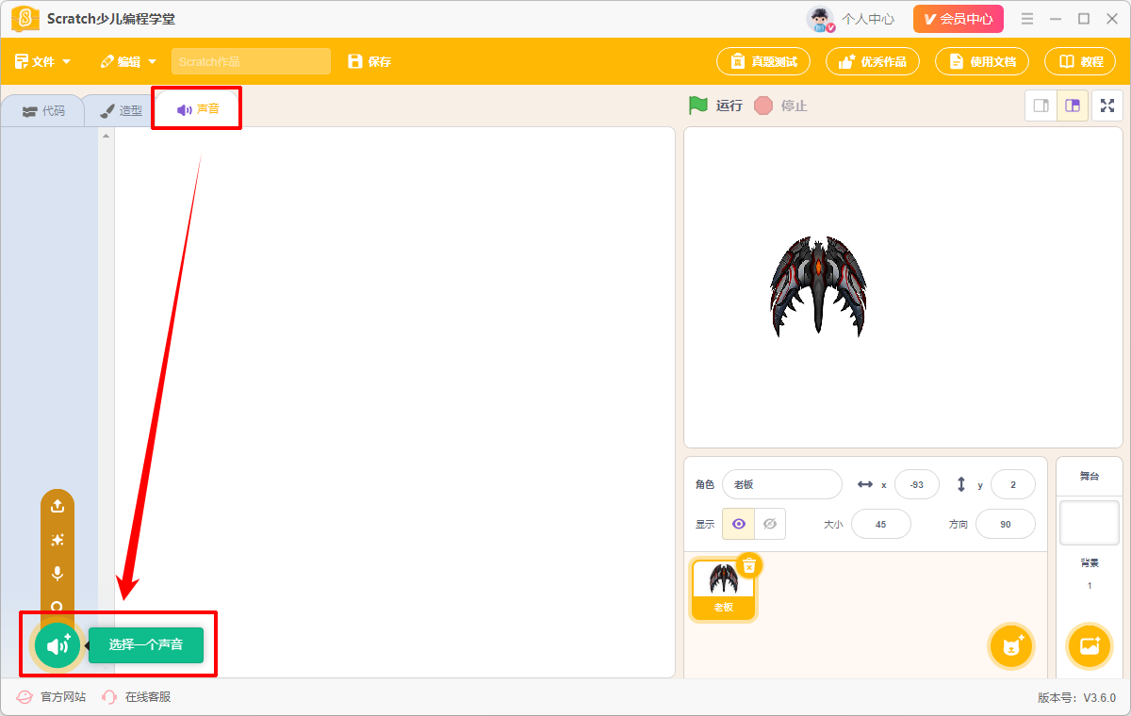This screenshot has width=1131, height=716.
Task: Click the green flag 运行 button
Action: (x=715, y=106)
